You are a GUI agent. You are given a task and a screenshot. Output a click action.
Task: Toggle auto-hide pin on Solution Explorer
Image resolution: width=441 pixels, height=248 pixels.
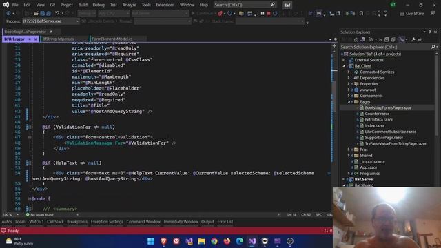pos(430,32)
